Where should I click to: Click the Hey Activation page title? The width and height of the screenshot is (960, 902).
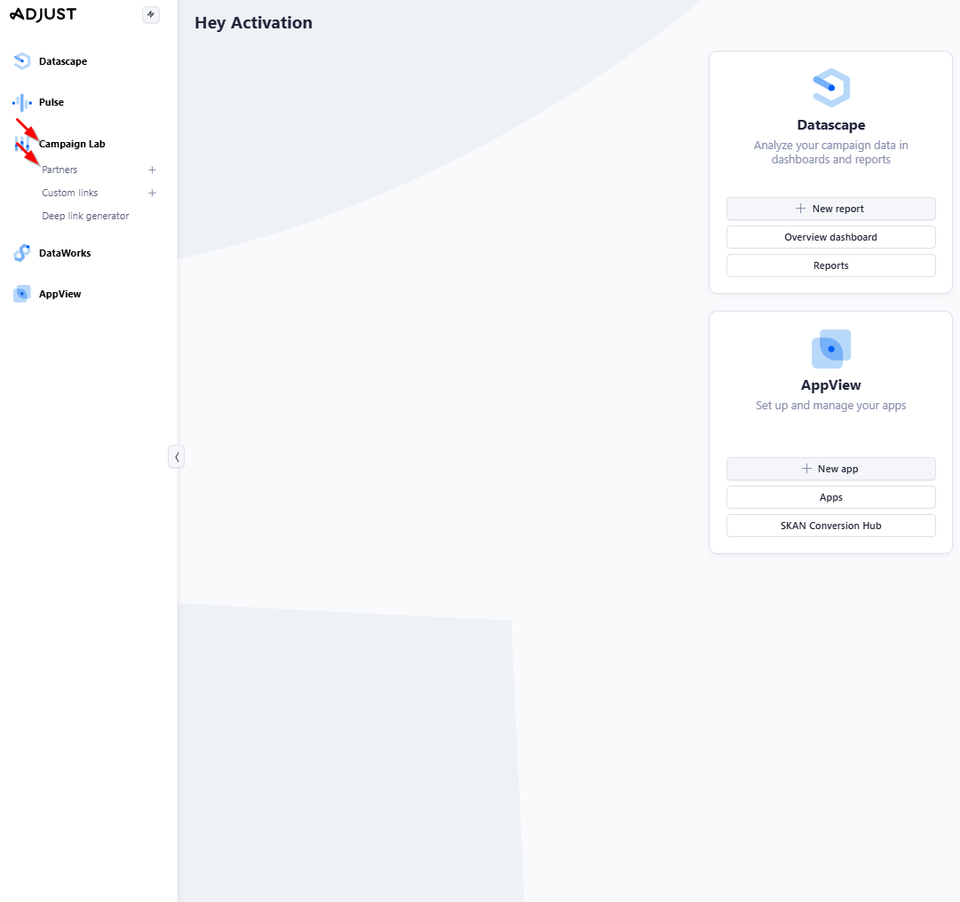tap(253, 23)
